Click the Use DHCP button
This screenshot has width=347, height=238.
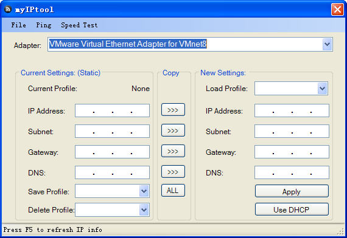point(292,209)
